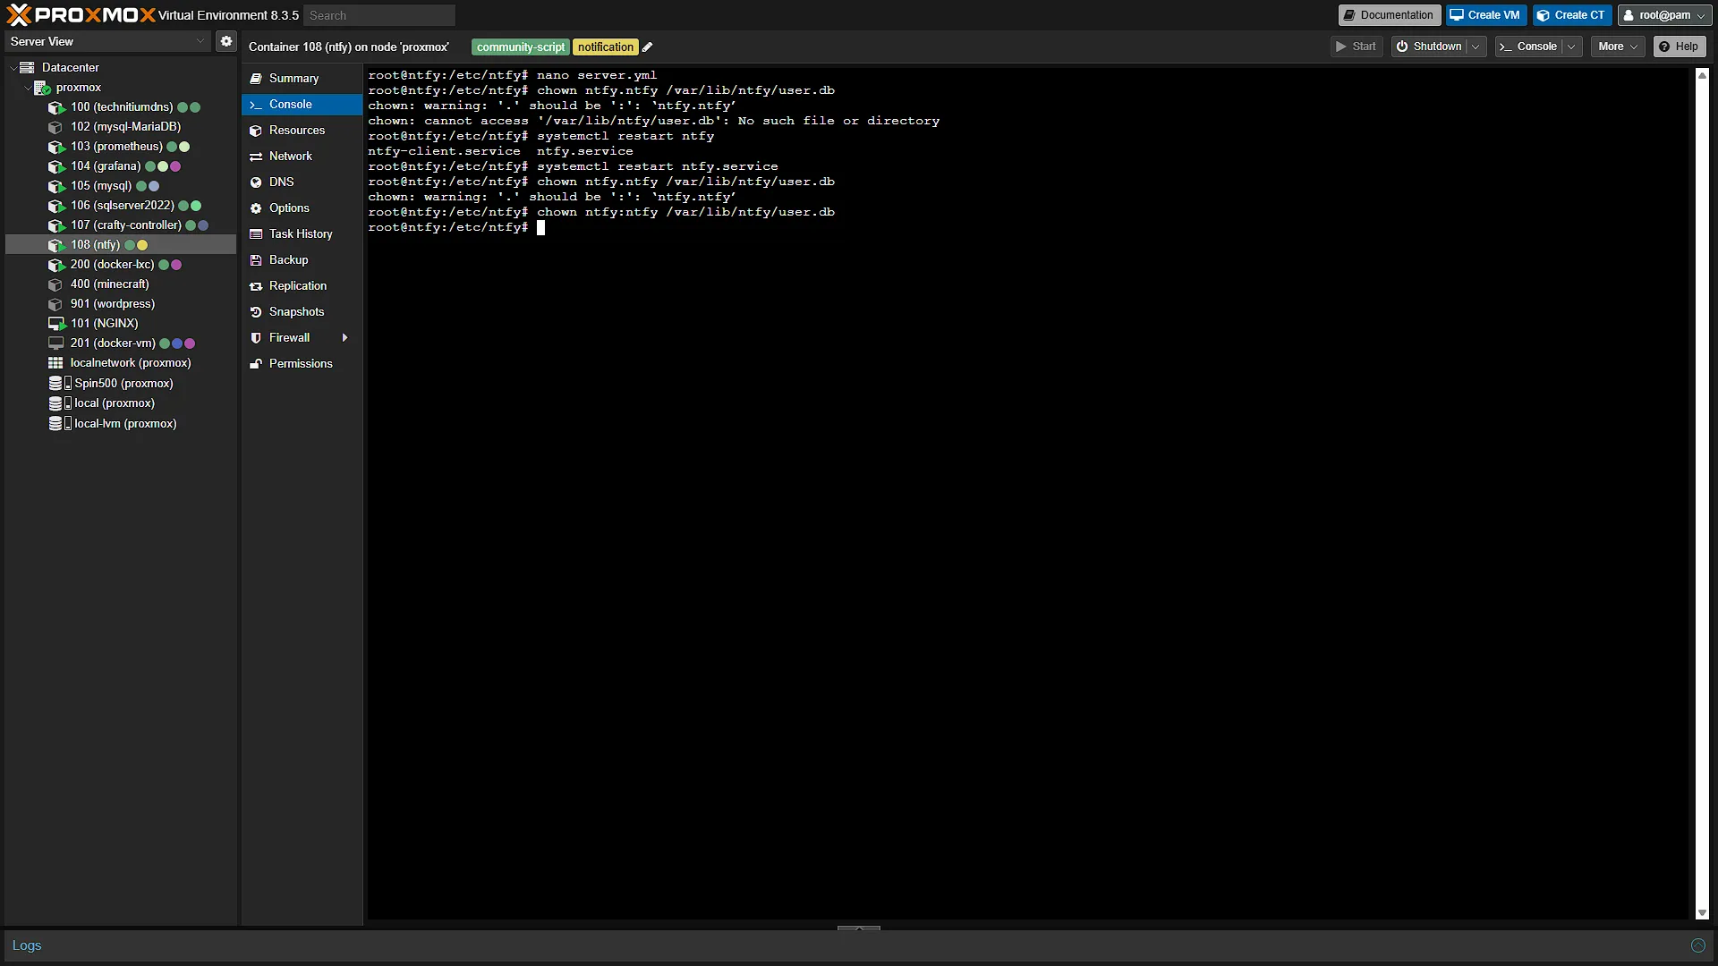This screenshot has height=966, width=1718.
Task: Click Snapshots history icon in sidebar
Action: point(256,312)
